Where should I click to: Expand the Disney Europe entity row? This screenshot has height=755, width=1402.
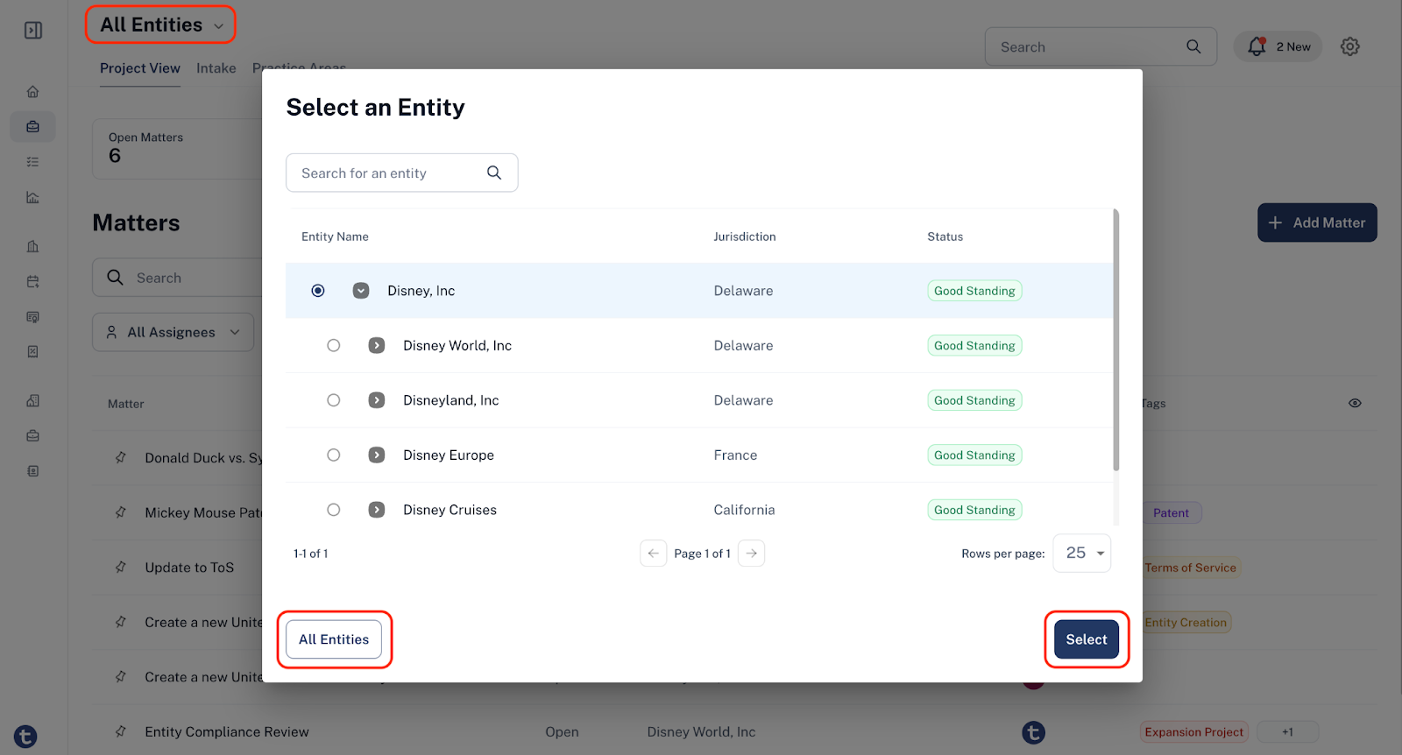[x=377, y=455]
